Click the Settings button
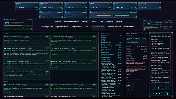Screen dimensions: 176x99 click(x=161, y=88)
